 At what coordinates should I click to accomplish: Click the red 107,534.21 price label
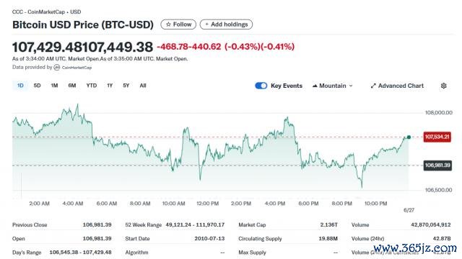pos(437,137)
